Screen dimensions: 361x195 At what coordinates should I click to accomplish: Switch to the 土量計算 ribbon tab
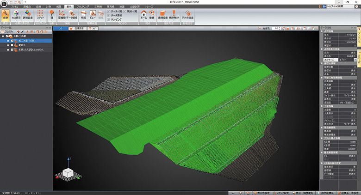pyautogui.click(x=135, y=6)
